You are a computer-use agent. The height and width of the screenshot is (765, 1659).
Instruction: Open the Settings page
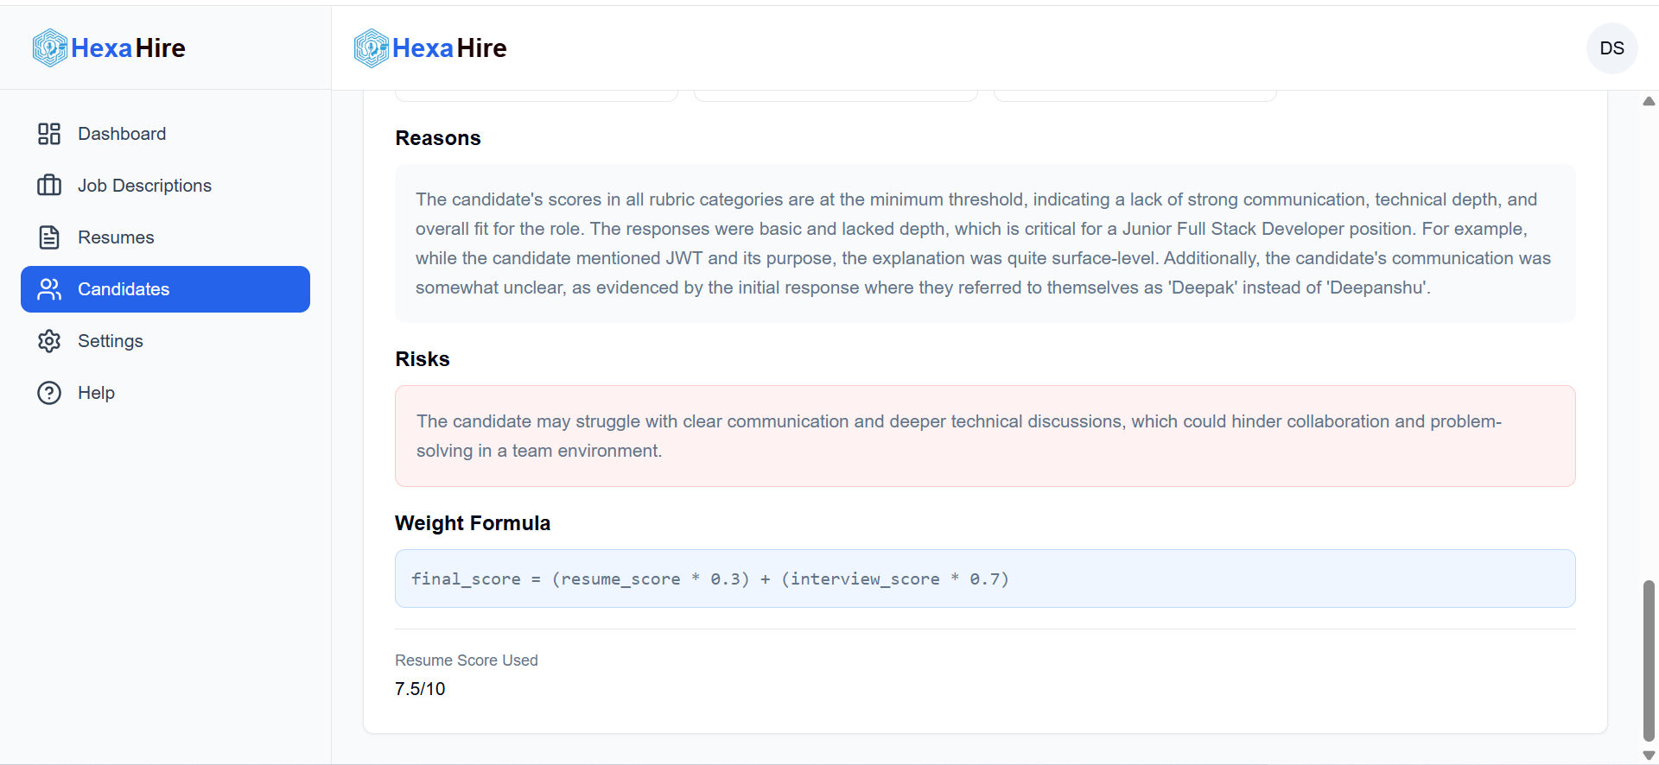tap(111, 341)
